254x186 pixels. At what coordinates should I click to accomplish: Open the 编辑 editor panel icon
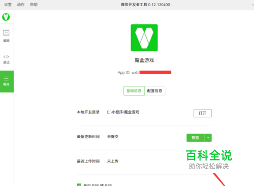click(x=6, y=36)
